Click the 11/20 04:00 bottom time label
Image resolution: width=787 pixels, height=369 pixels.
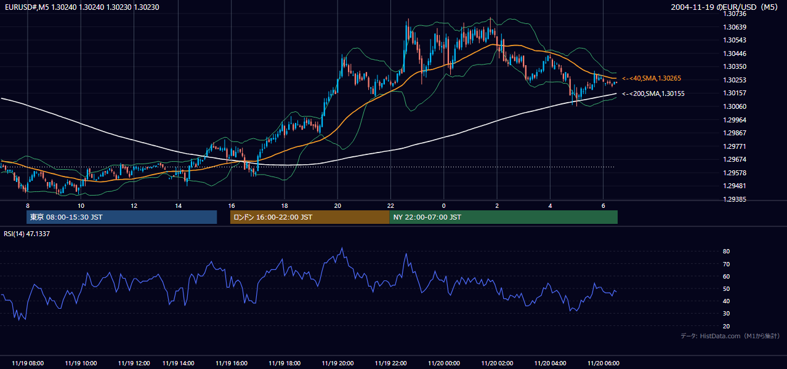(x=550, y=363)
